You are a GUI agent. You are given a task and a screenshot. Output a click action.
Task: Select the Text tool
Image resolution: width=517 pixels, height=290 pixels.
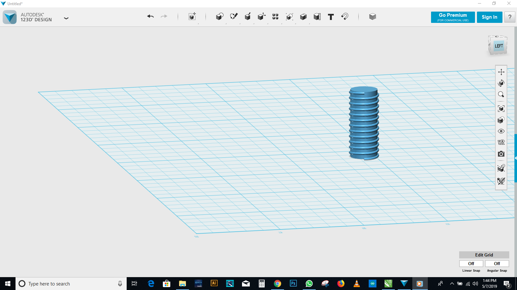click(x=331, y=17)
